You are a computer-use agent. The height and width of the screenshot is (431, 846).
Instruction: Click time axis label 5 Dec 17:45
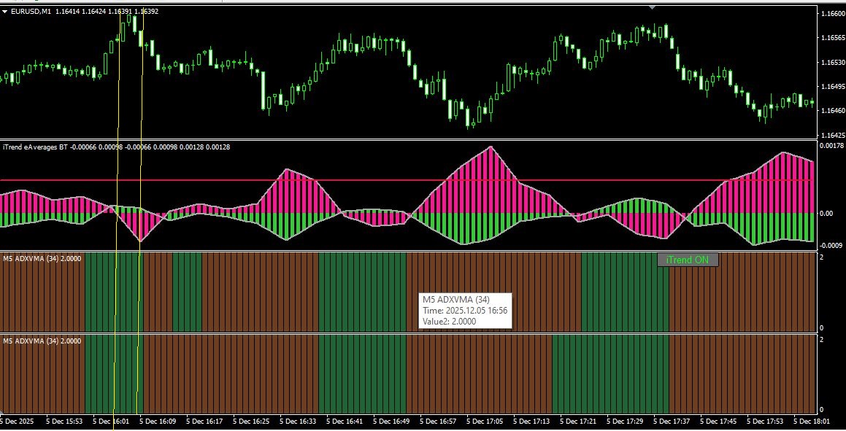(718, 422)
